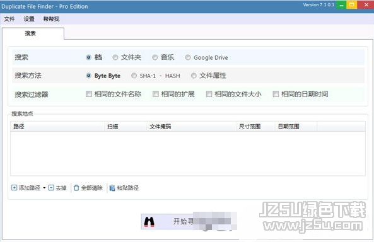Switch to the 搜索 tab
Viewport: 374px width, 242px height.
pos(33,33)
